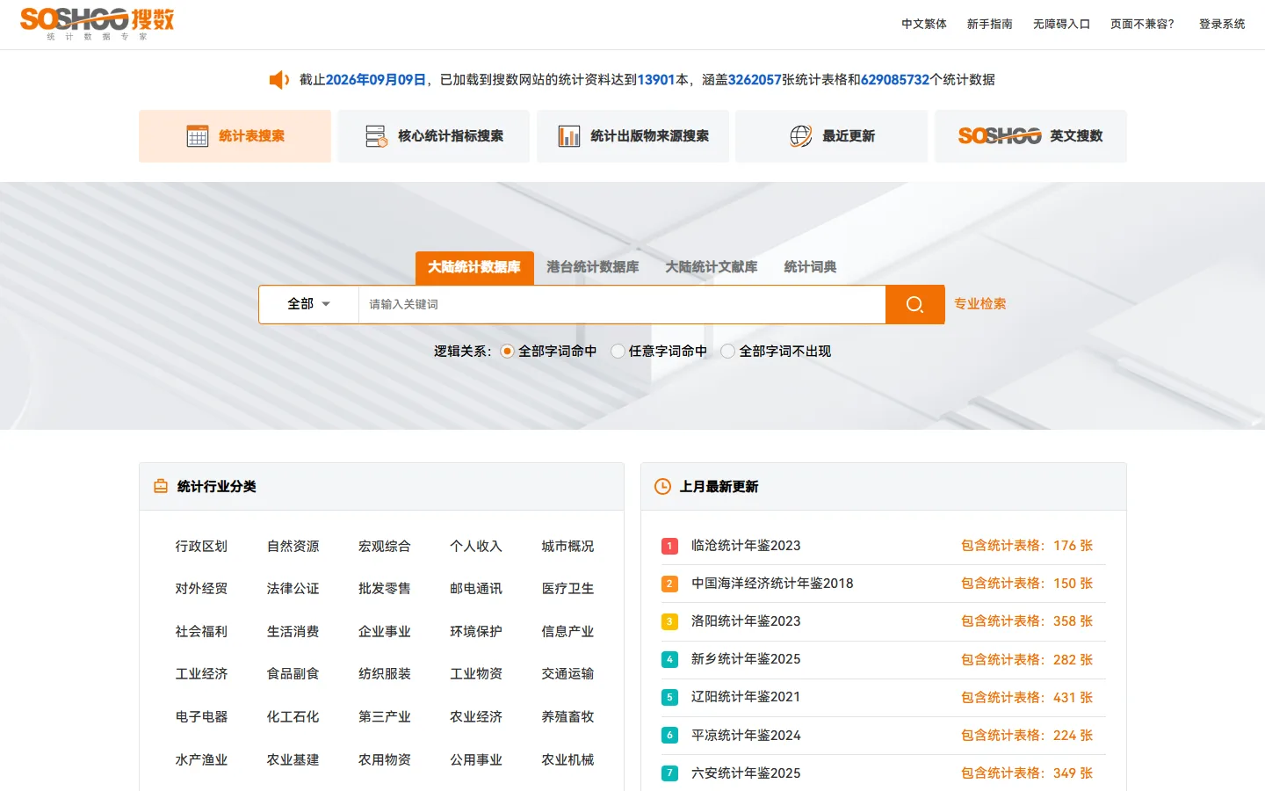This screenshot has height=791, width=1265.
Task: Open the 交通运输 industry category
Action: tap(567, 674)
